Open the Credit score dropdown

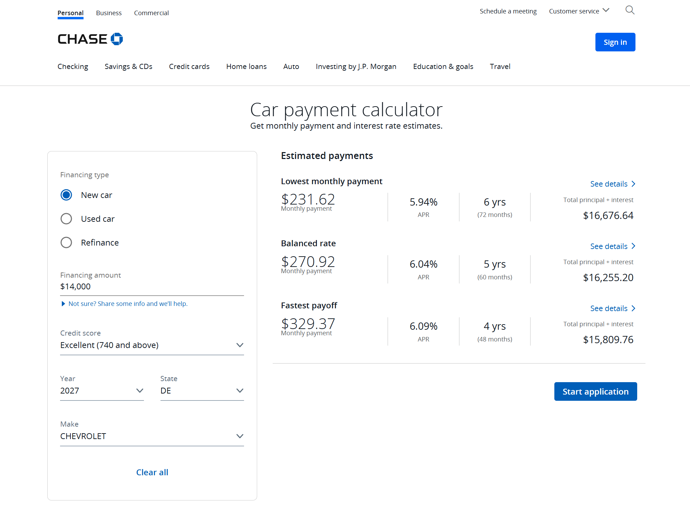click(x=152, y=345)
